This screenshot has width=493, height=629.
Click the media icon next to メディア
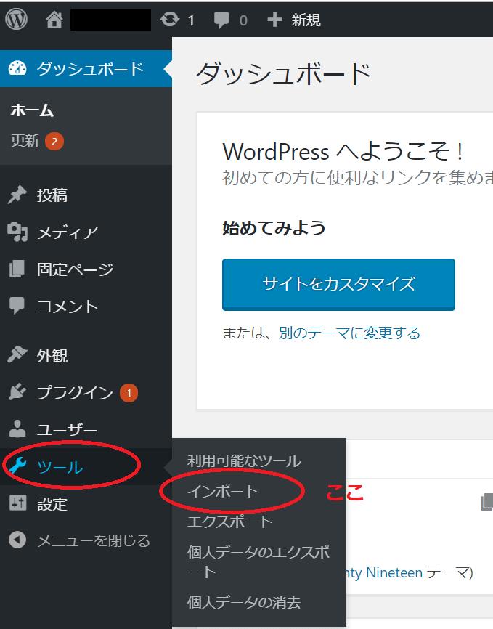[x=17, y=232]
